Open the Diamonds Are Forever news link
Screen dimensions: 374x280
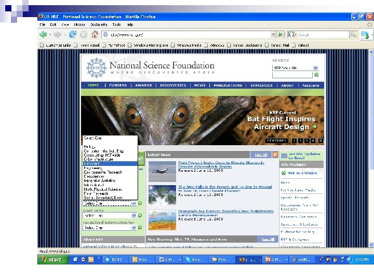225,213
